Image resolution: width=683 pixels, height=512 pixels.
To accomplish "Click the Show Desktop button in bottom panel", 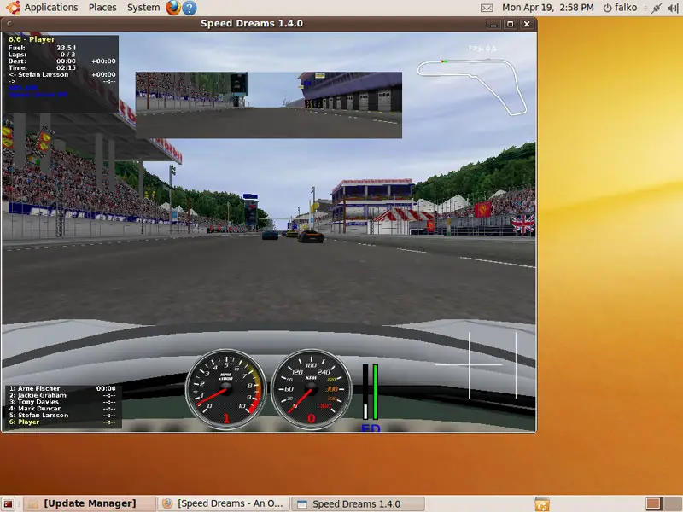I will click(9, 503).
